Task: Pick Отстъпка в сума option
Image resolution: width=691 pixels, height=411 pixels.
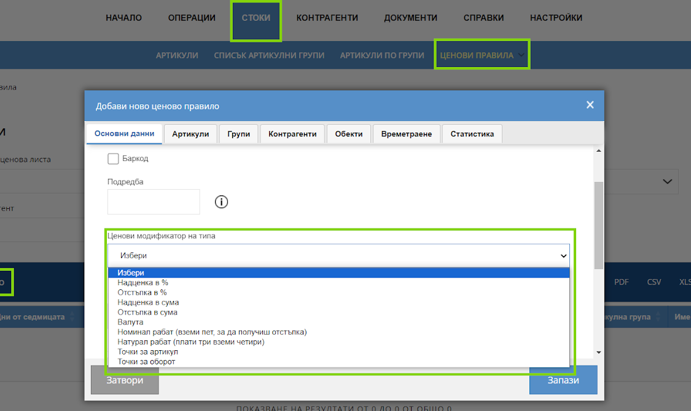Action: point(338,312)
